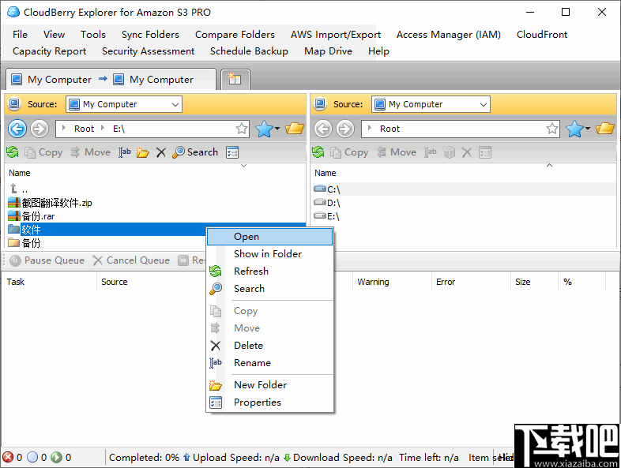
Task: Click the left pane Properties icon
Action: (232, 152)
